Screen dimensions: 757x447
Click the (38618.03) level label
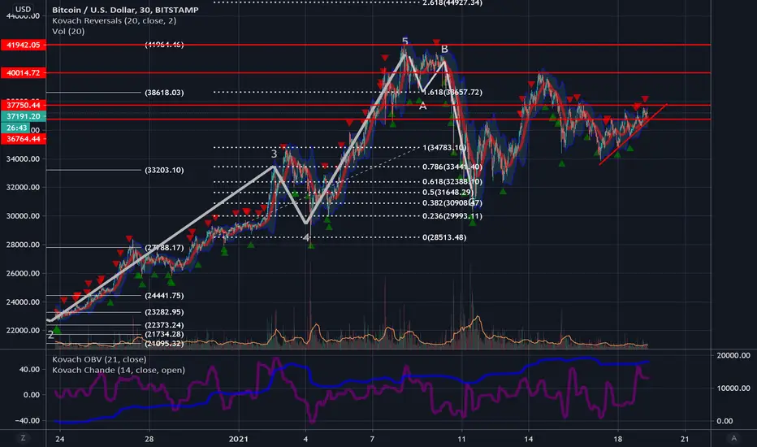click(164, 93)
